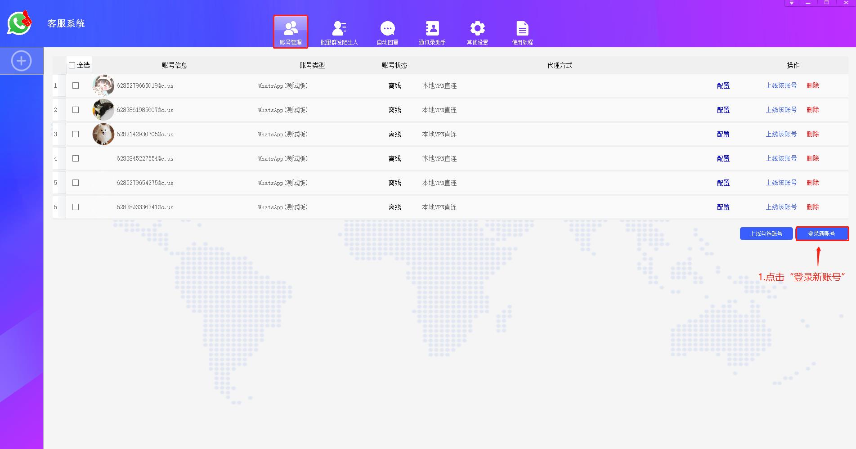Expand the title bar dropdown arrow menu
The image size is (856, 449).
pyautogui.click(x=791, y=3)
